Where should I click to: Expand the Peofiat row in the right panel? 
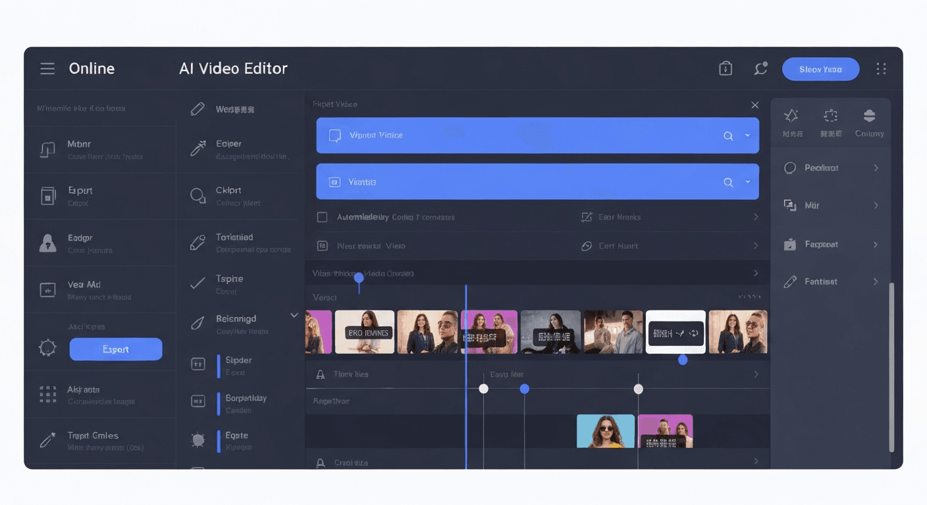pyautogui.click(x=876, y=168)
